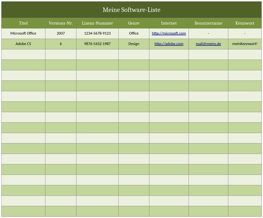Select the genre cell 'Office'

coord(133,33)
